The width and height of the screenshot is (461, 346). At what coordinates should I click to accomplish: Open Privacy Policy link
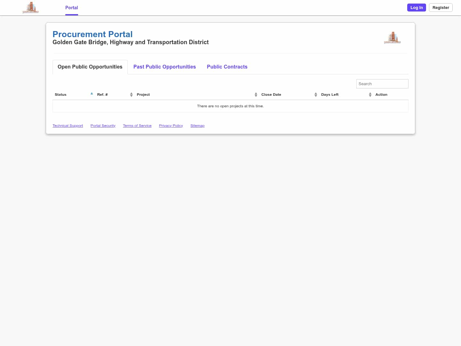pos(171,126)
